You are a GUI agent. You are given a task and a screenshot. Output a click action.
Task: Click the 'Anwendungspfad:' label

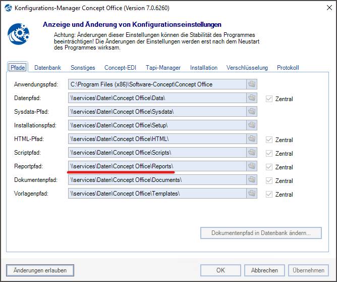pyautogui.click(x=36, y=84)
